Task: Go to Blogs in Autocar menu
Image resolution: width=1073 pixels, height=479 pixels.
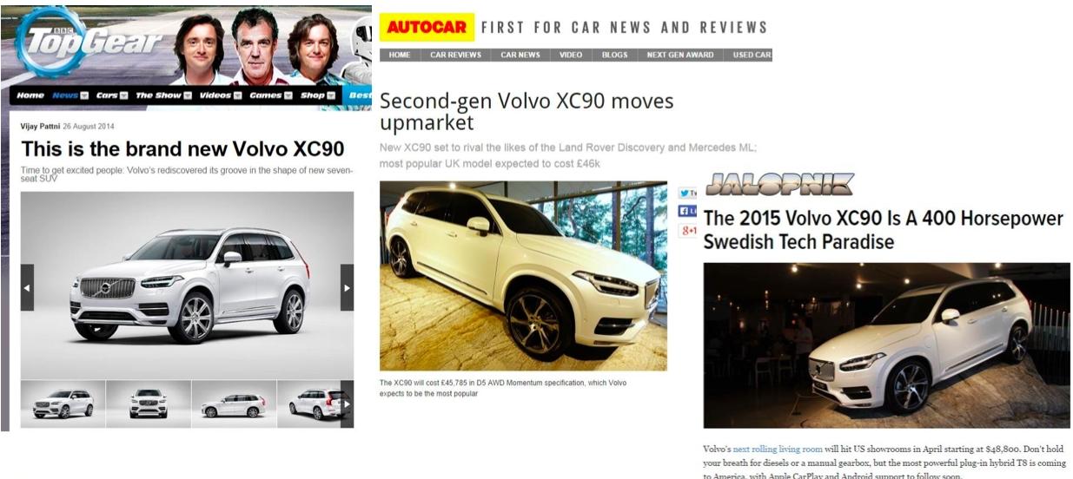Action: pos(614,55)
